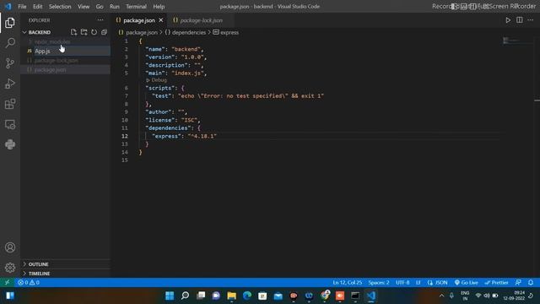
Task: Open remote window indicator in status bar
Action: [x=8, y=282]
